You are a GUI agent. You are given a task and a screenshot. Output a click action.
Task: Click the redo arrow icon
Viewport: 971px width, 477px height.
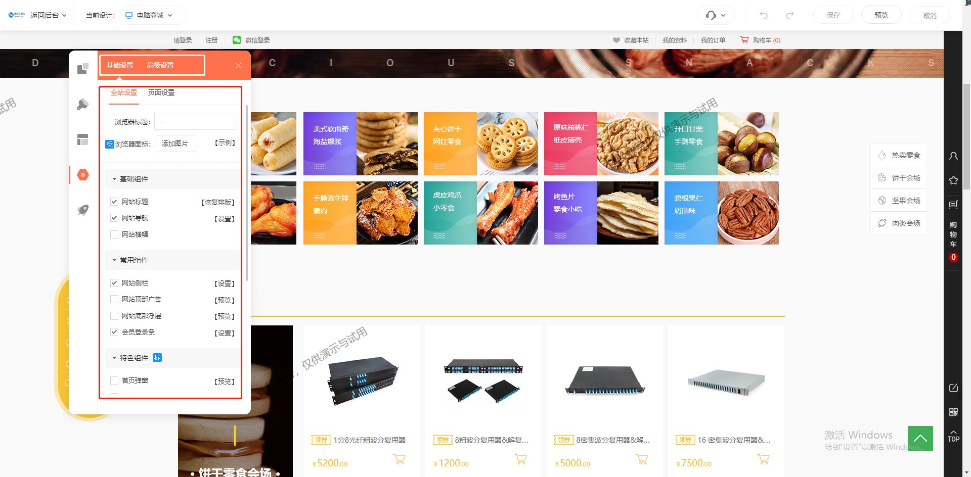tap(790, 15)
